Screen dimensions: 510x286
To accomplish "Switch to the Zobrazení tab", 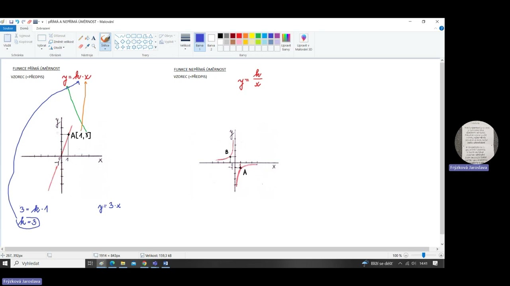I will click(x=43, y=28).
